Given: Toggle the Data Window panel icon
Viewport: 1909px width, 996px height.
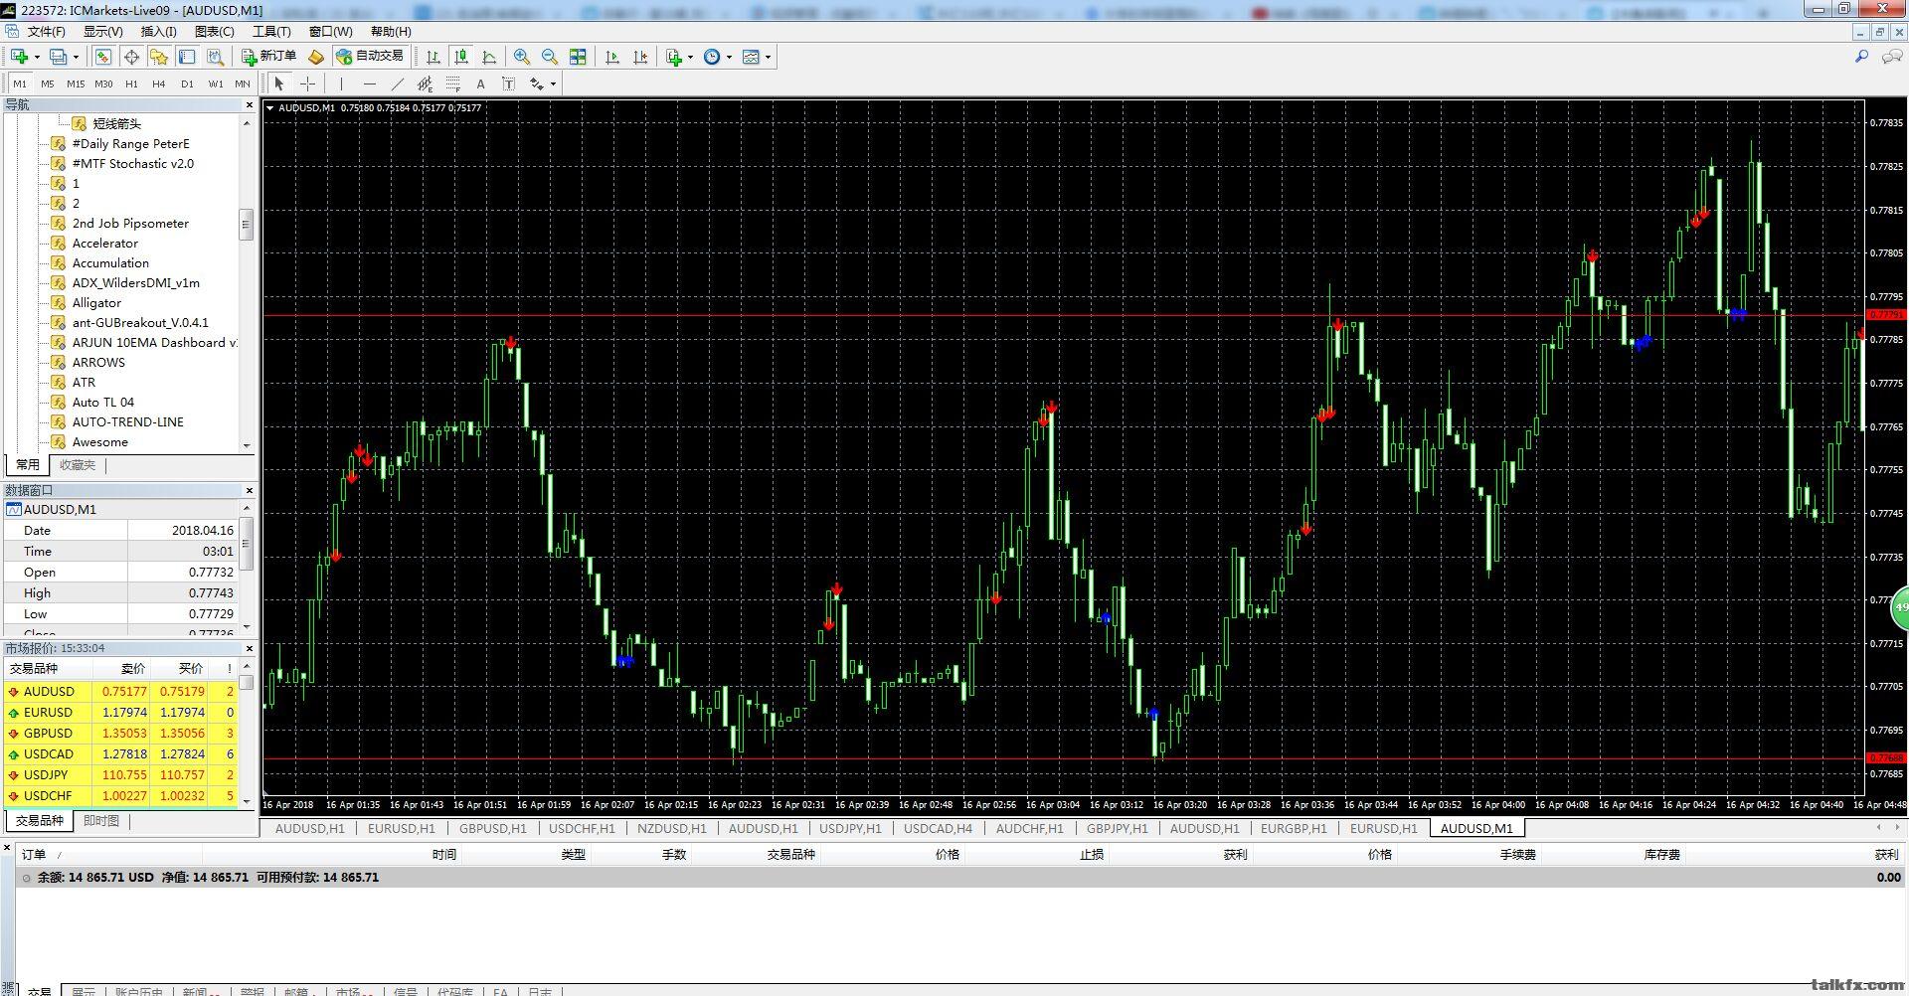Looking at the screenshot, I should (x=131, y=57).
